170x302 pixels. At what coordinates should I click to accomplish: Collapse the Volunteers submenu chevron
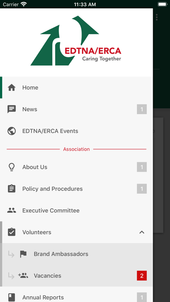[142, 232]
